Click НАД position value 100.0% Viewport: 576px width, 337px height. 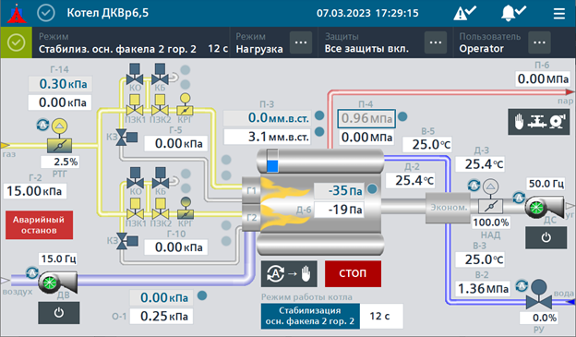[490, 223]
